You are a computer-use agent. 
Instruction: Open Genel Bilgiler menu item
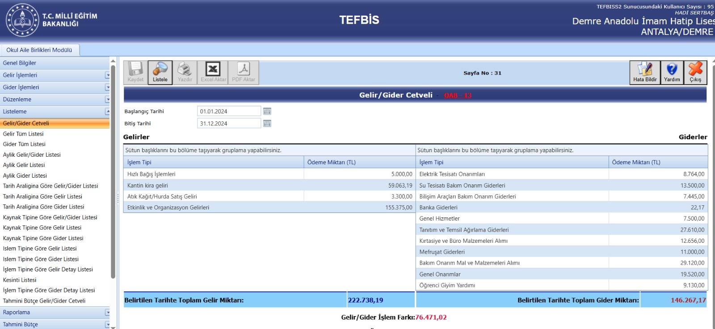tap(20, 63)
